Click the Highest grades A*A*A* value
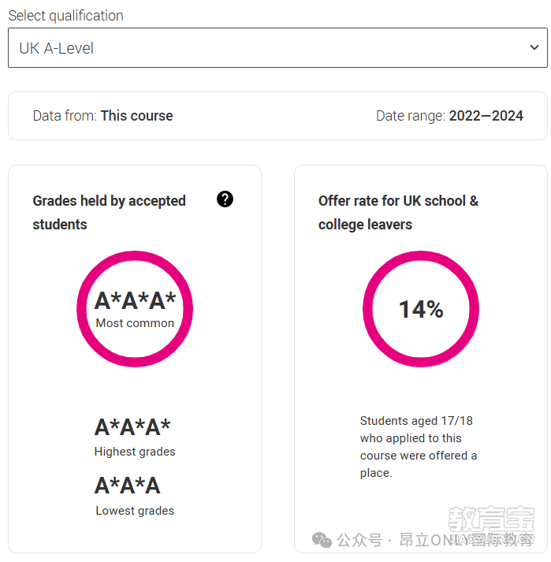Image resolution: width=551 pixels, height=562 pixels. point(132,427)
